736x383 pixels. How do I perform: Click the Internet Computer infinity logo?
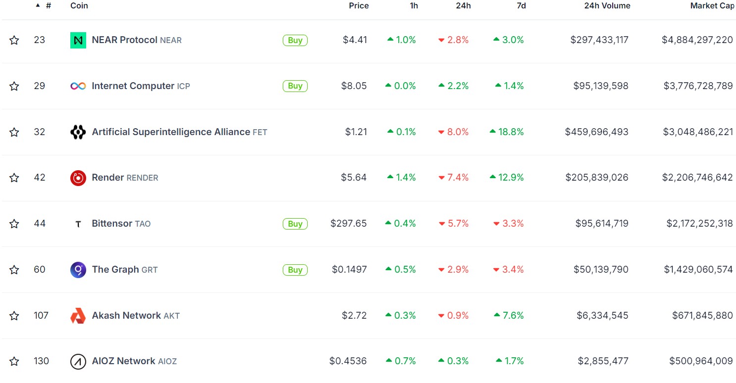78,86
